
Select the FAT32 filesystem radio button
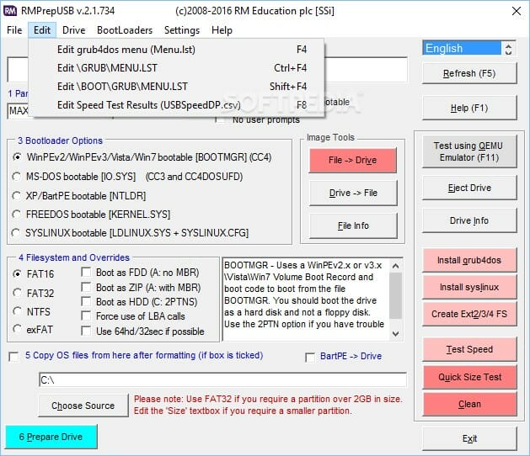pyautogui.click(x=17, y=293)
